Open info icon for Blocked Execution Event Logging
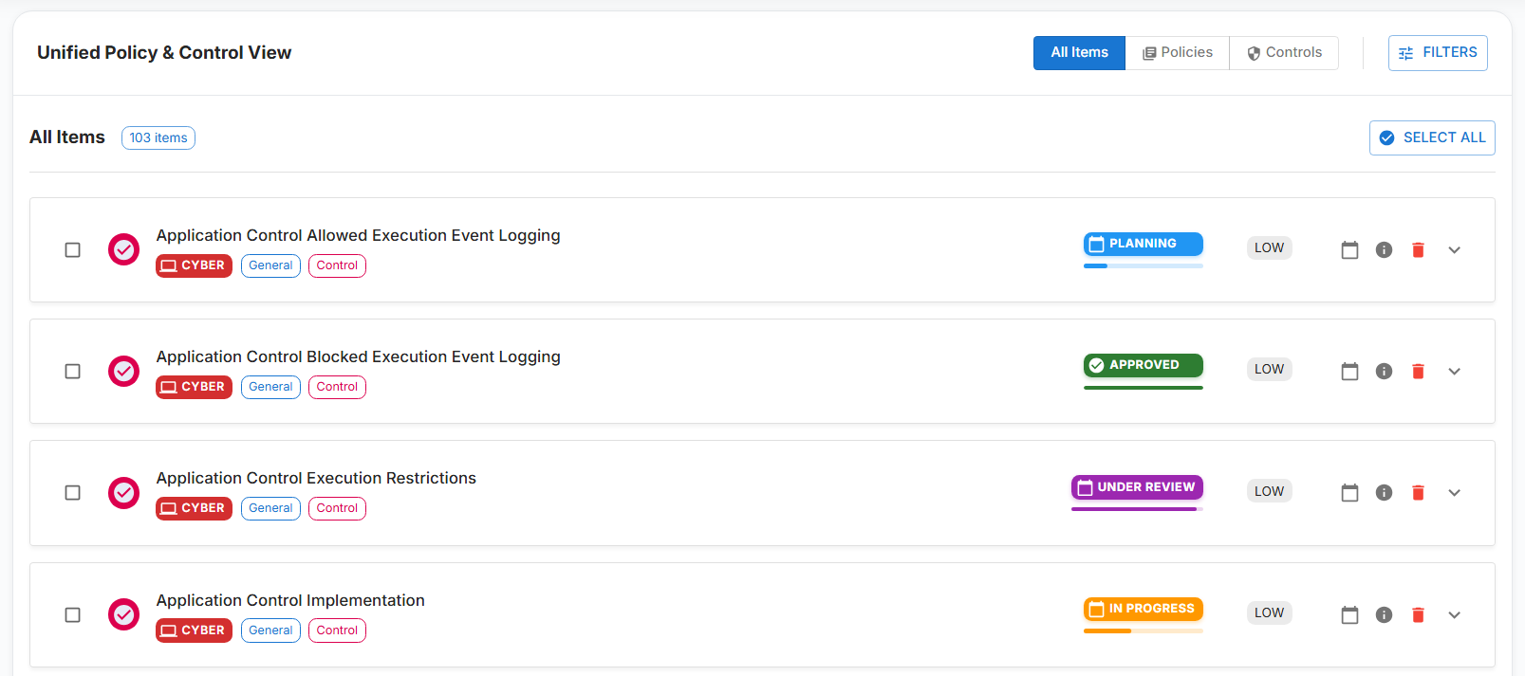 (x=1384, y=372)
